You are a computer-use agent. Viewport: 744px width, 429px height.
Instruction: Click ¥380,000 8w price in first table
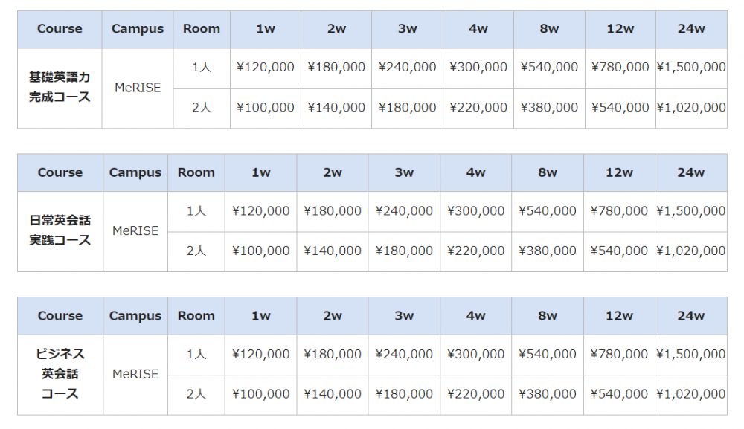point(549,108)
